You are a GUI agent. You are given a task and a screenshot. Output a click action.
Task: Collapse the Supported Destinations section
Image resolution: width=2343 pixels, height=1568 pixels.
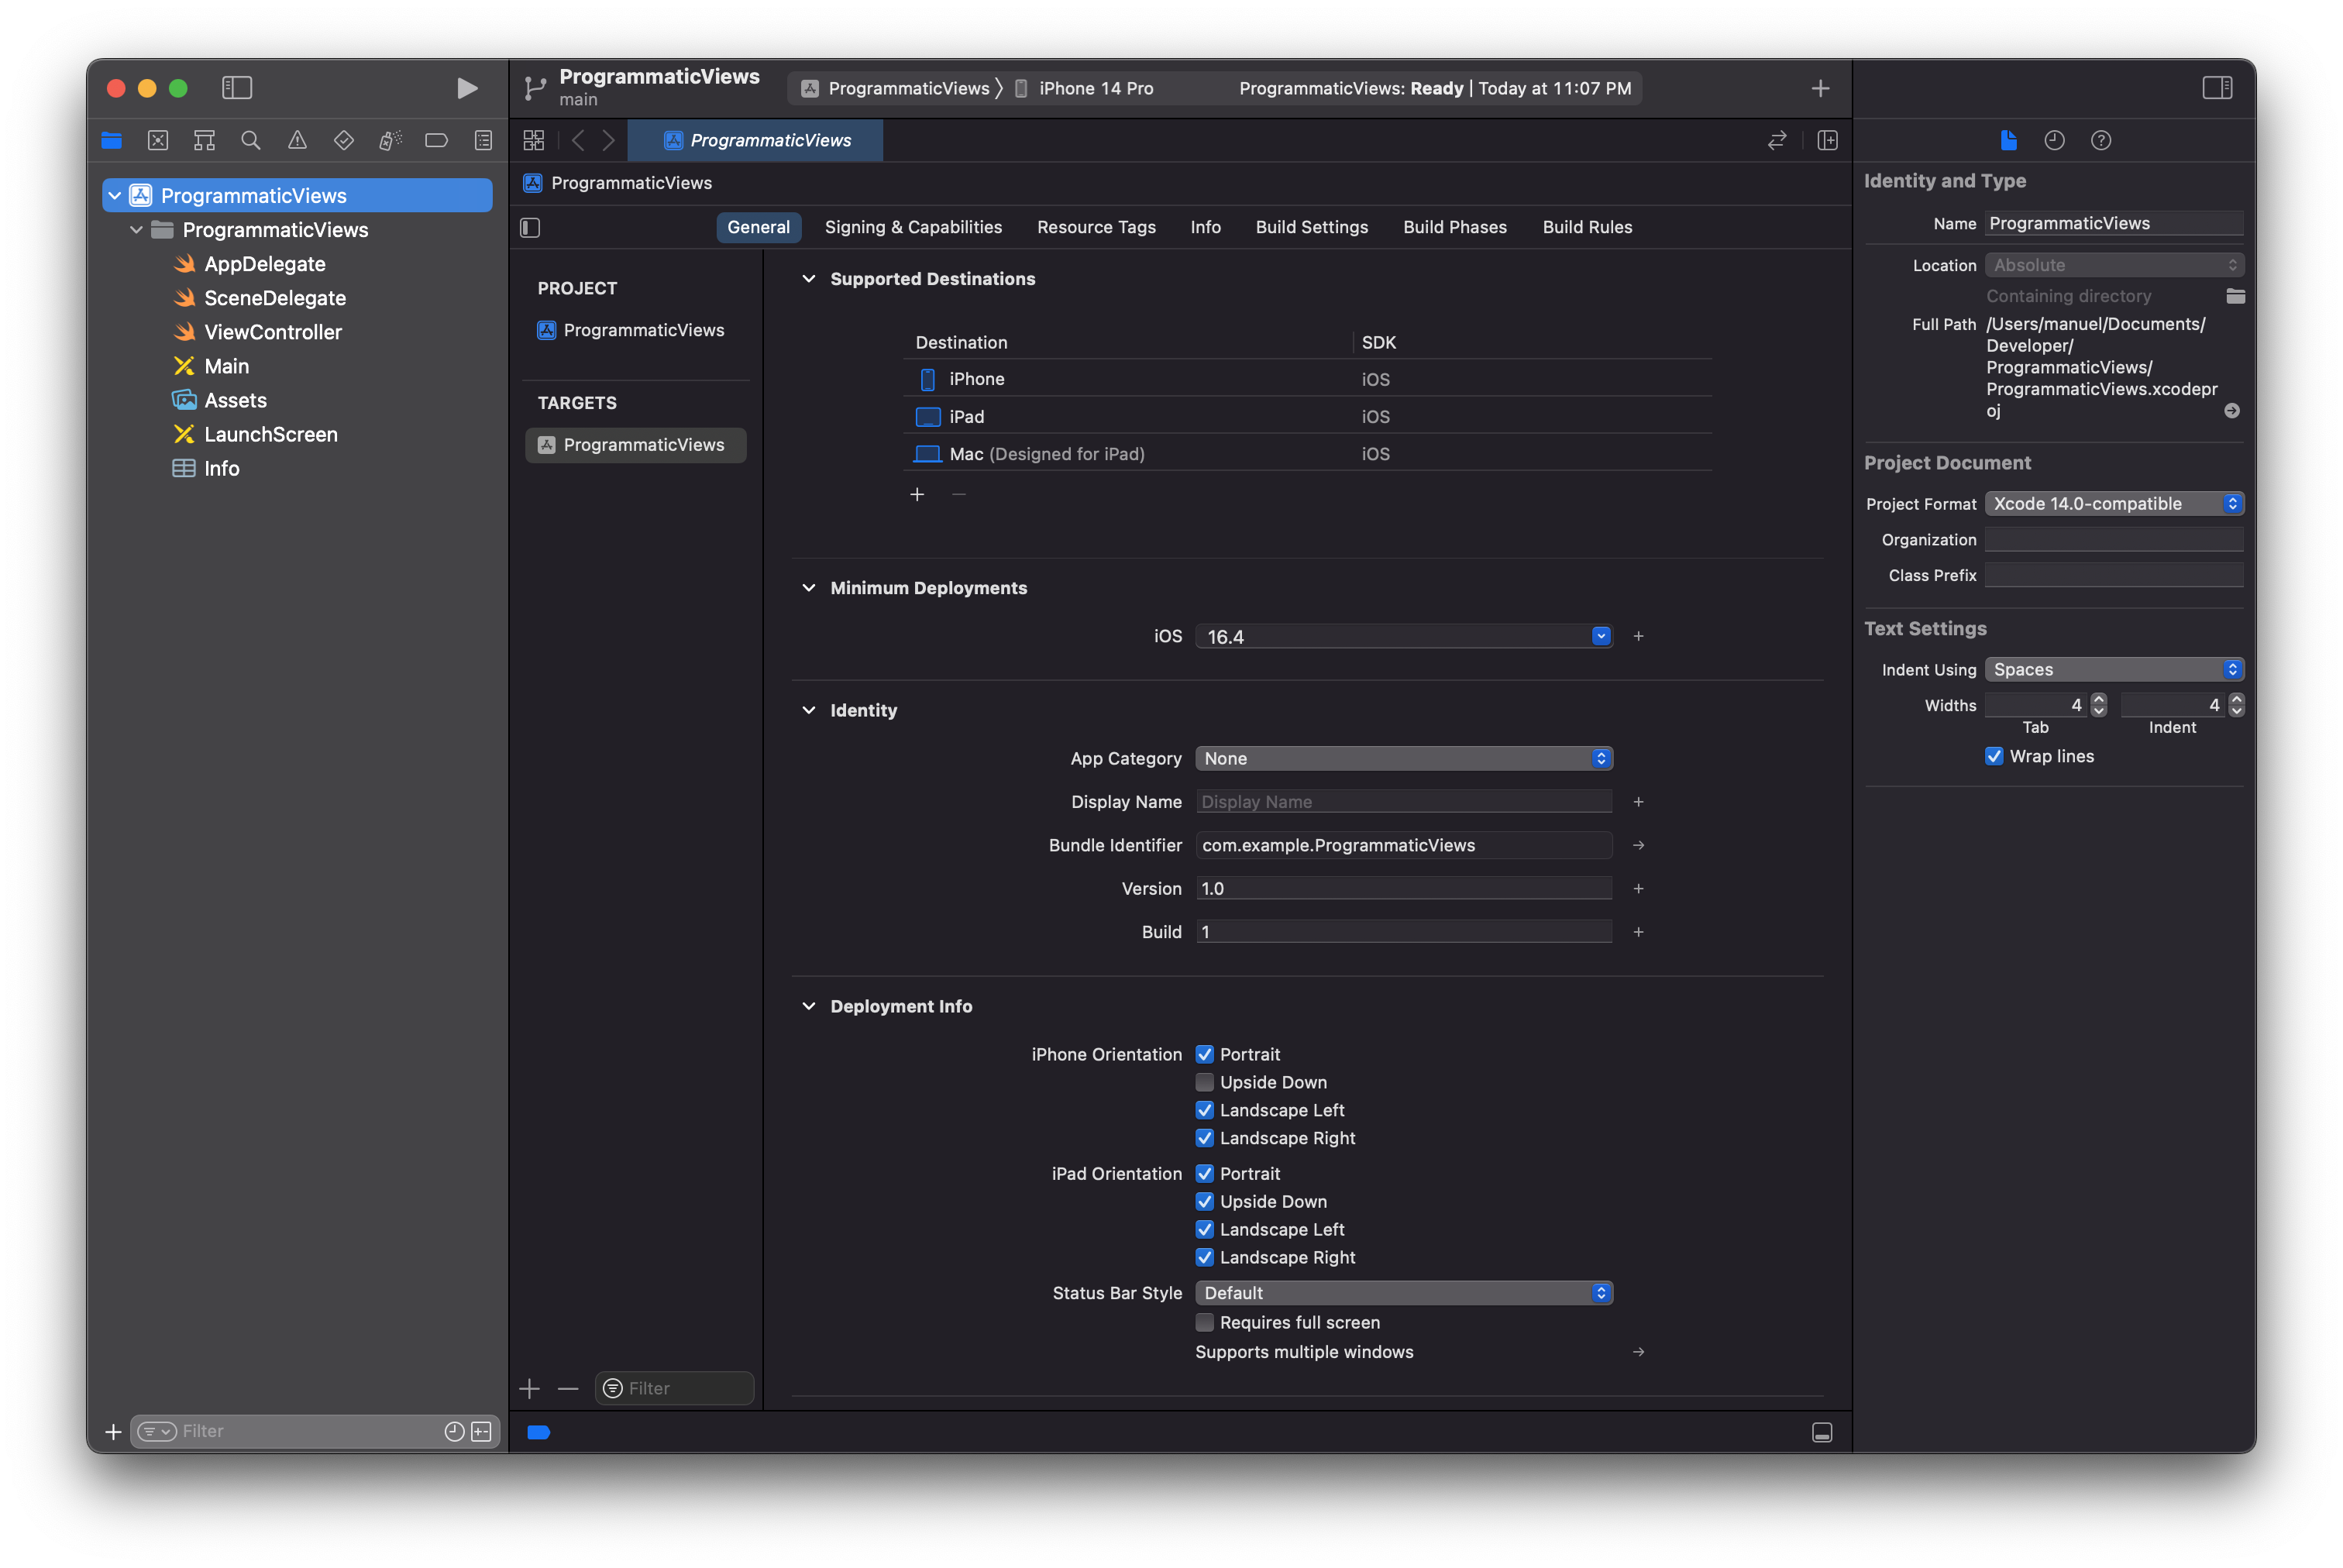pos(809,279)
